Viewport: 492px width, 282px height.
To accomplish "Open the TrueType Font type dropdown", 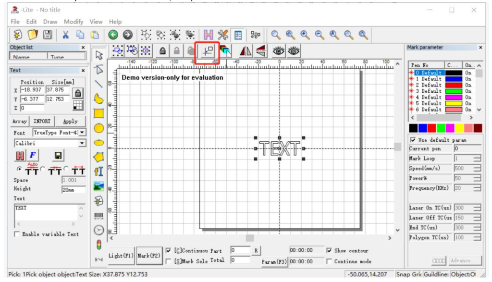I will (x=82, y=132).
